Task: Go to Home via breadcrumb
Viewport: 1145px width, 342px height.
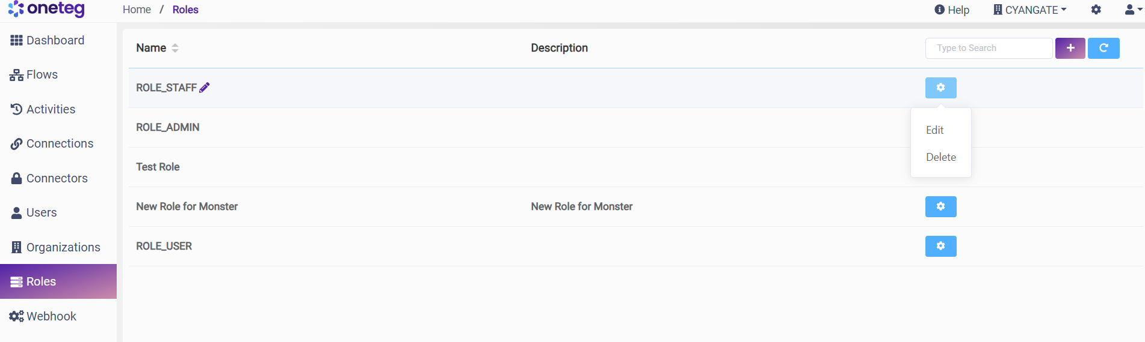Action: pyautogui.click(x=137, y=10)
